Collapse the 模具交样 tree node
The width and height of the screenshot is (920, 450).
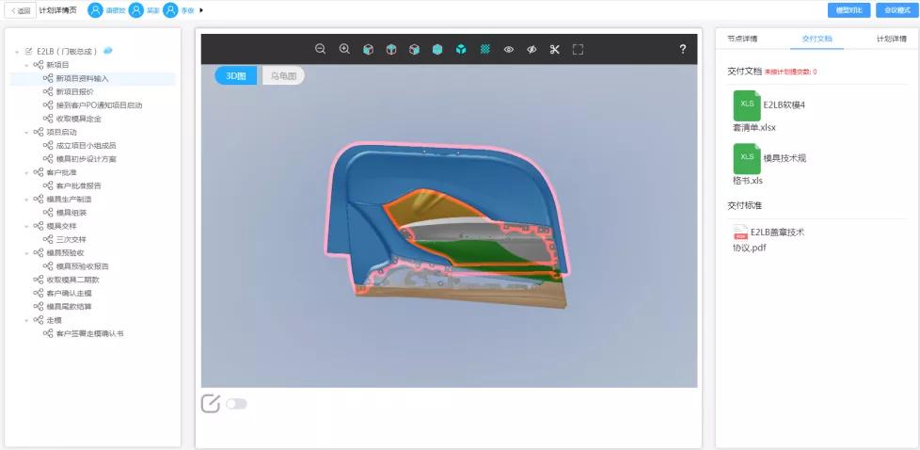pos(27,226)
